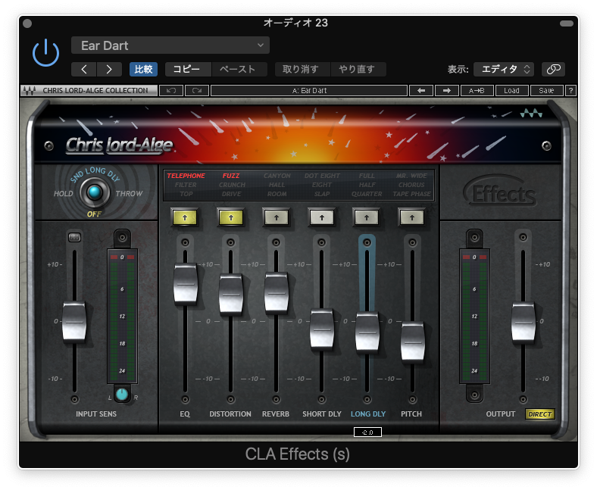Click the Waves undo arrow icon
597x490 pixels.
pos(171,91)
